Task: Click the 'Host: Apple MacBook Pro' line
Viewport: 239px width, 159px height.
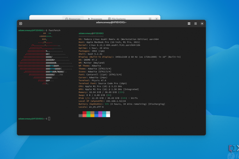Action: [x=109, y=42]
